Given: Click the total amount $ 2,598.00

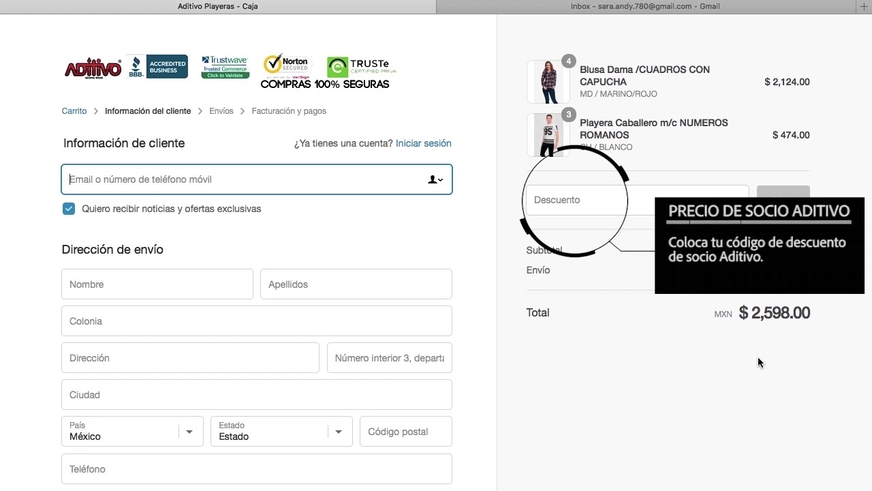Looking at the screenshot, I should pyautogui.click(x=775, y=313).
